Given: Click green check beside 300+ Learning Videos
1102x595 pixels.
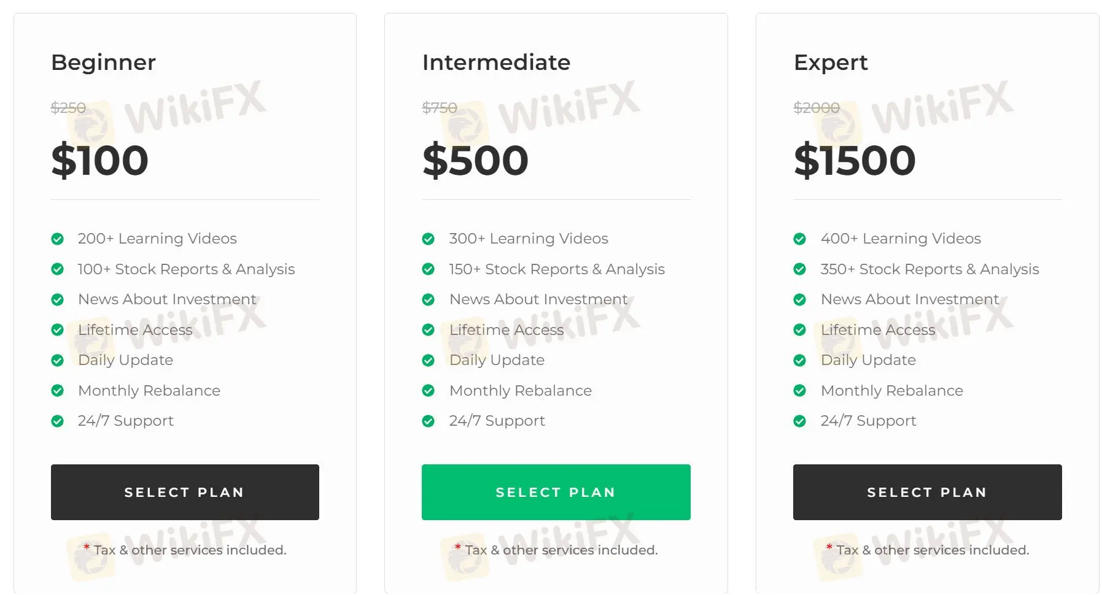Looking at the screenshot, I should pyautogui.click(x=429, y=239).
